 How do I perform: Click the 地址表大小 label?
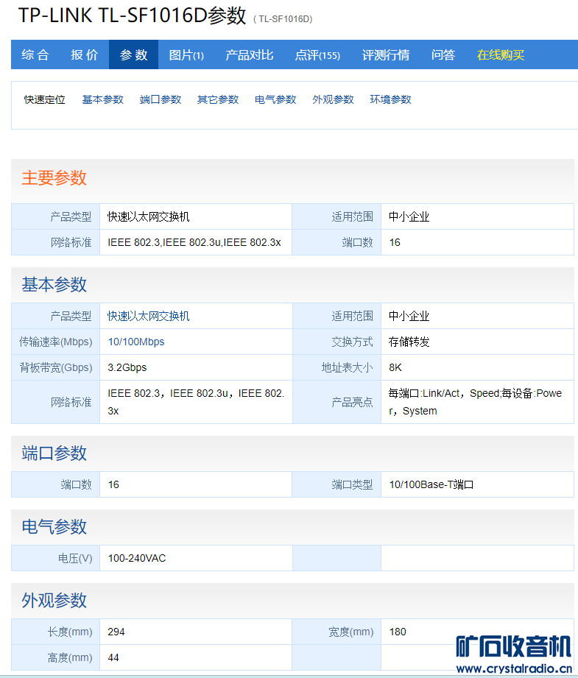coord(347,367)
